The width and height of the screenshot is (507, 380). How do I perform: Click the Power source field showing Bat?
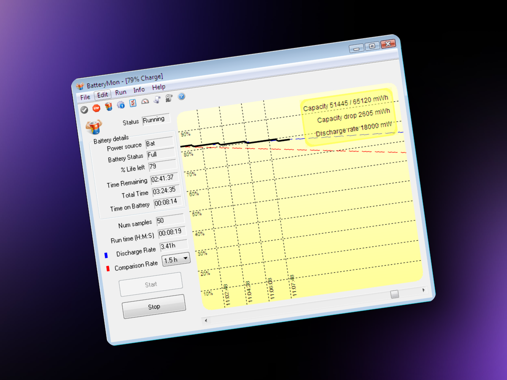pos(159,143)
